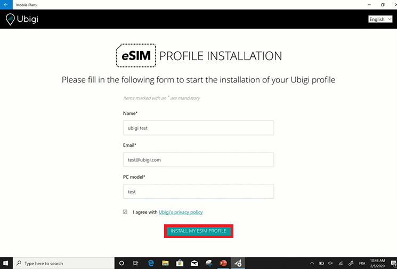Click into the PC model input field
397x269 pixels.
coord(198,191)
